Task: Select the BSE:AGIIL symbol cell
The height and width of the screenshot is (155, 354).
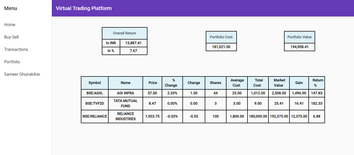Action: tap(95, 93)
